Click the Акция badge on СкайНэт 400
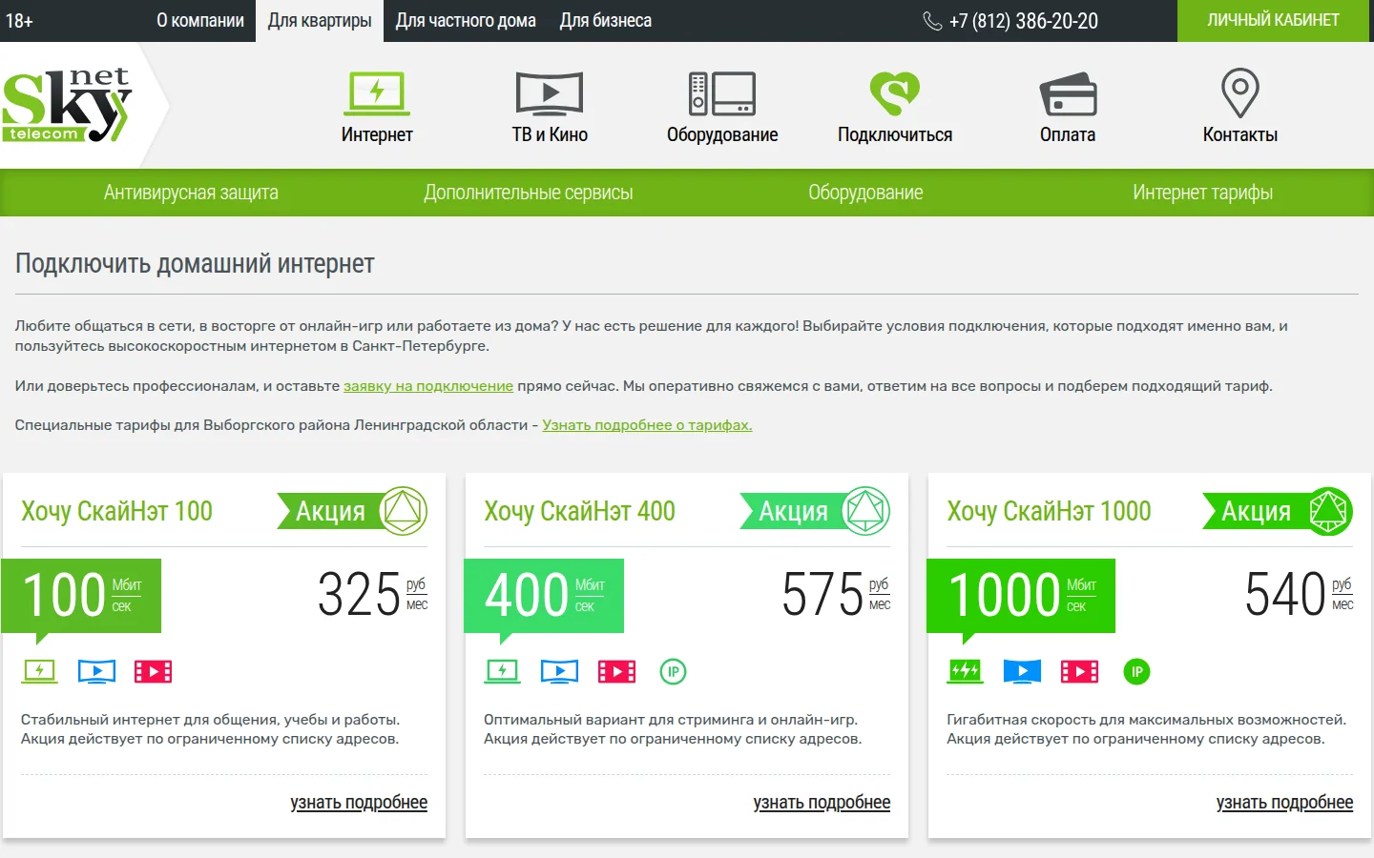1374x858 pixels. [x=815, y=512]
